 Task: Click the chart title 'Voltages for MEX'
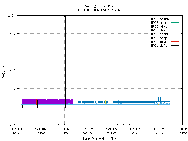coord(99,6)
